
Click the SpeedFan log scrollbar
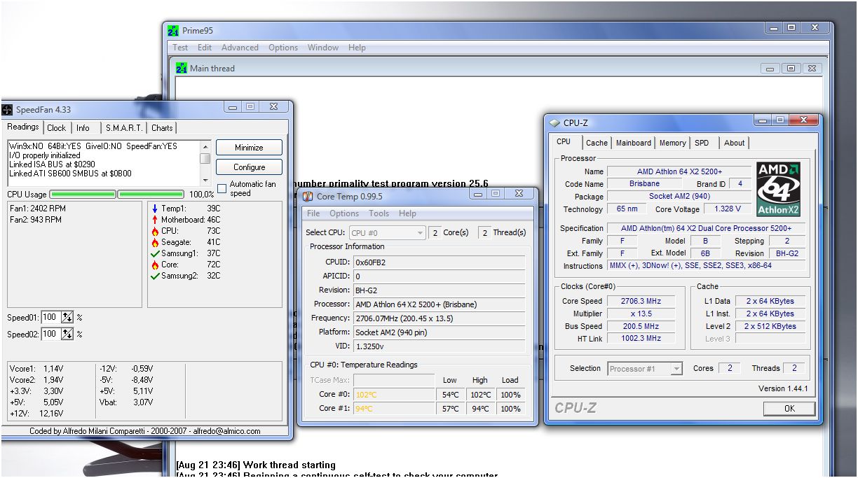click(x=205, y=163)
